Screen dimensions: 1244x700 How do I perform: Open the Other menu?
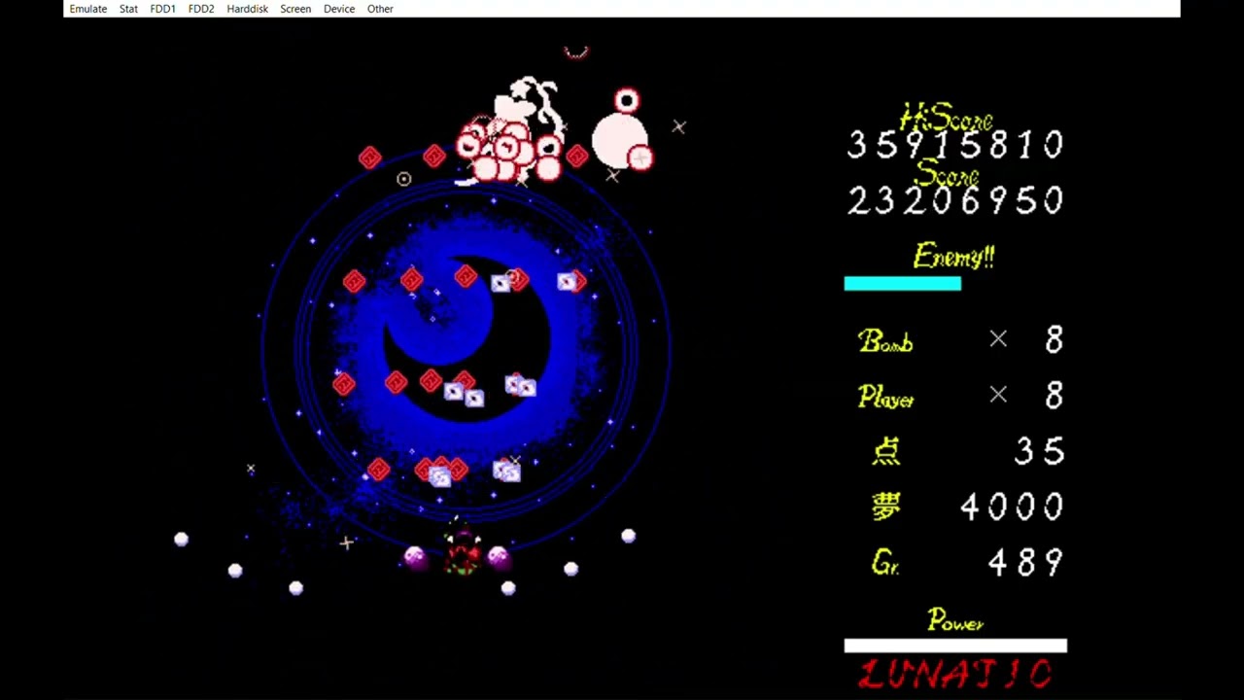click(x=380, y=9)
